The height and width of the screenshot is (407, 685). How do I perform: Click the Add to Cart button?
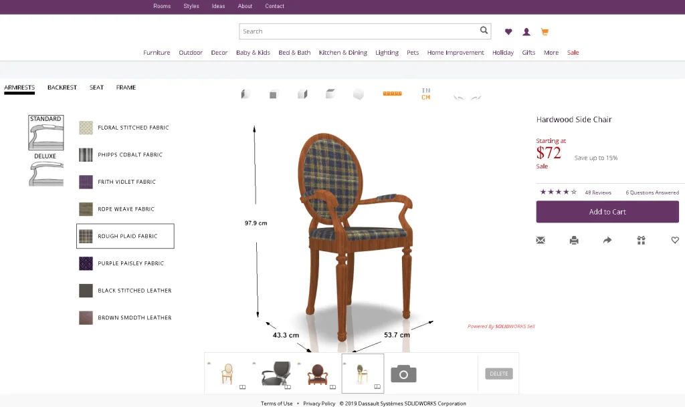tap(607, 211)
